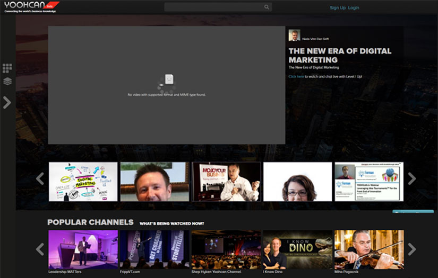Click the Niels Van Der Grift name
The height and width of the screenshot is (278, 438).
315,39
